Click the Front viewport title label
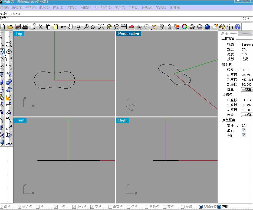This screenshot has width=253, height=210. (x=20, y=120)
